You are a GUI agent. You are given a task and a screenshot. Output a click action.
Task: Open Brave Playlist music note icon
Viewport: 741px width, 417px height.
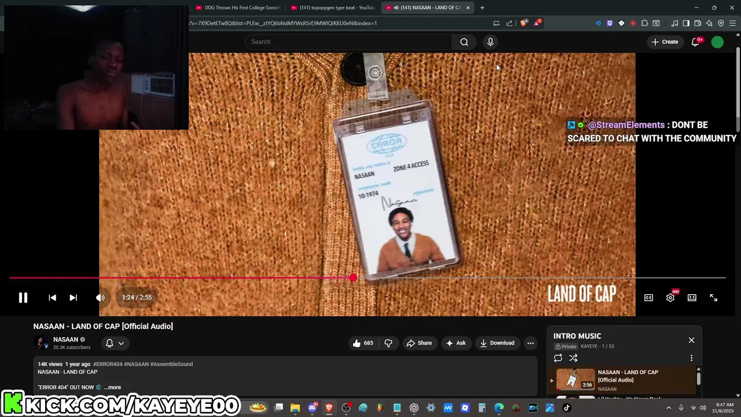[674, 23]
